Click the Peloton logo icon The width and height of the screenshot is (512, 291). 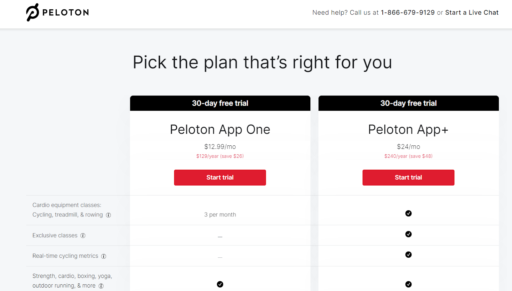[x=32, y=12]
